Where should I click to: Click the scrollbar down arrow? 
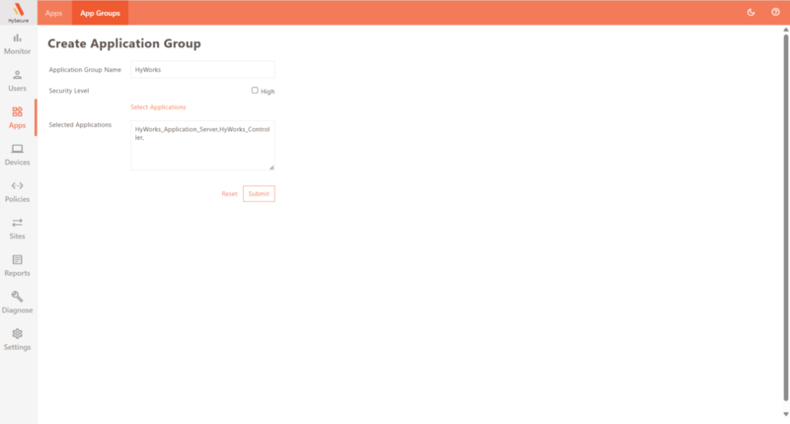point(785,414)
